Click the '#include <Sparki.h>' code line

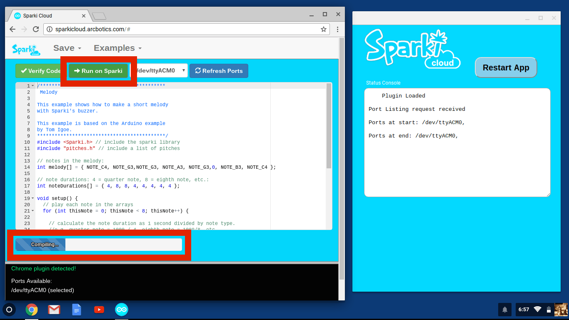pos(108,142)
